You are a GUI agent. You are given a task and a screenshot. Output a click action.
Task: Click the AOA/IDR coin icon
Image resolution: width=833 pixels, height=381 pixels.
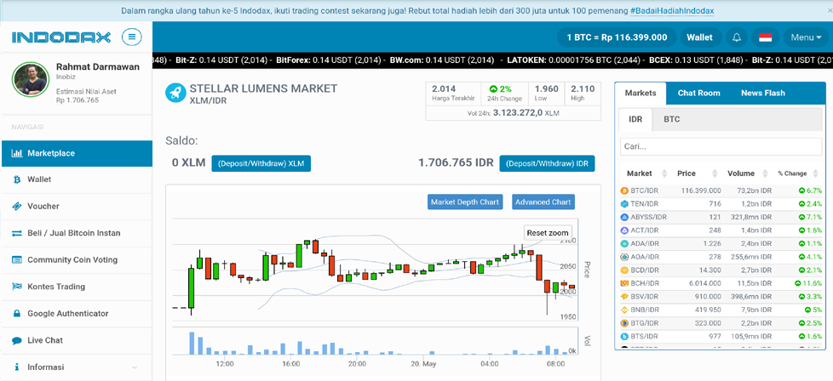coord(624,257)
